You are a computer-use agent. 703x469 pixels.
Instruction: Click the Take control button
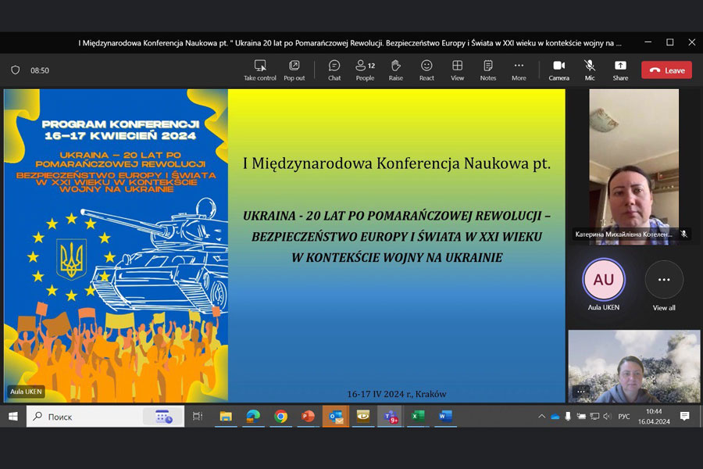[x=260, y=70]
